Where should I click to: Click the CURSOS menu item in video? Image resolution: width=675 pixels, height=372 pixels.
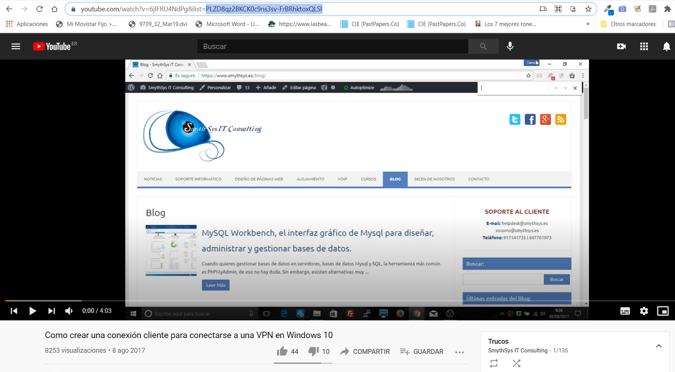[368, 179]
